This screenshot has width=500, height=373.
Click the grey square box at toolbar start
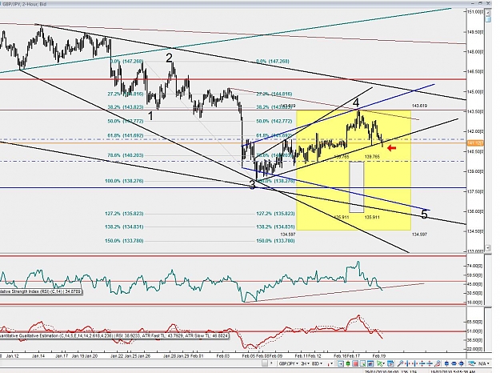(265, 363)
